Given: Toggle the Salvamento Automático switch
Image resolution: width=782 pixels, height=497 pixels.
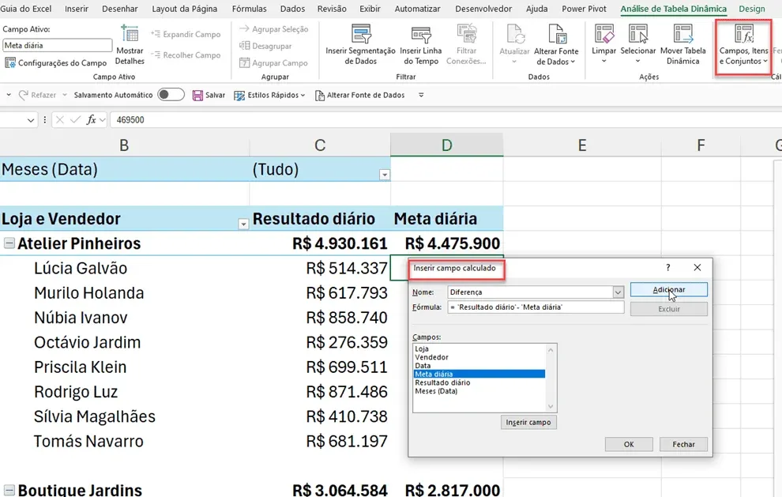Looking at the screenshot, I should [x=171, y=95].
